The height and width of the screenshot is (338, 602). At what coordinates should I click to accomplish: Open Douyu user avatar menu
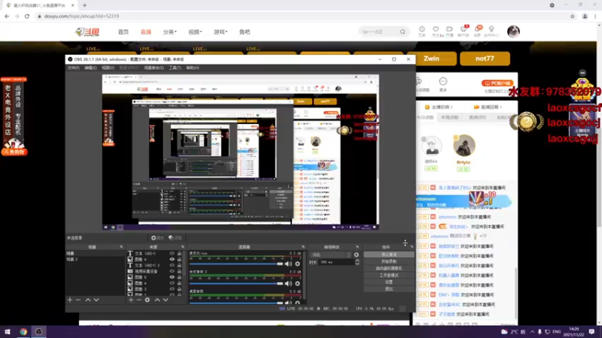pos(513,32)
